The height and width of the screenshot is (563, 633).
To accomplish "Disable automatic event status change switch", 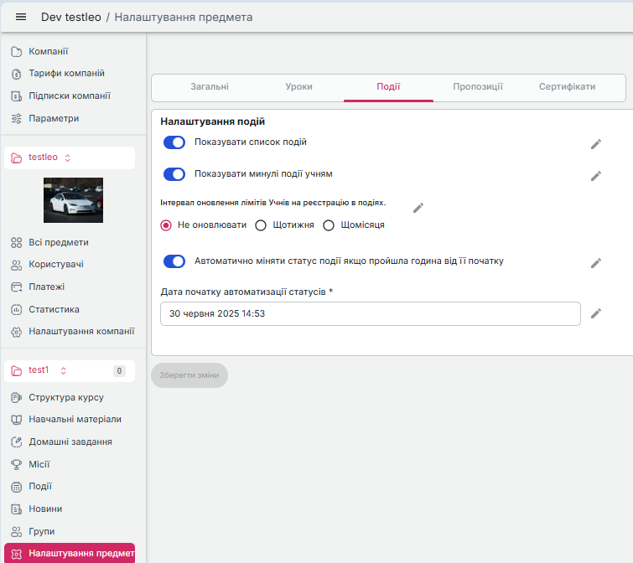I will pyautogui.click(x=174, y=261).
